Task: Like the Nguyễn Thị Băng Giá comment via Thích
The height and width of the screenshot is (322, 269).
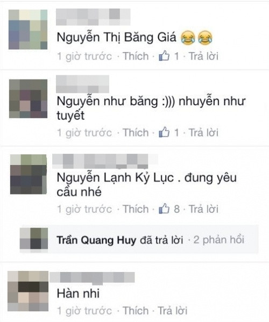Action: [x=136, y=56]
